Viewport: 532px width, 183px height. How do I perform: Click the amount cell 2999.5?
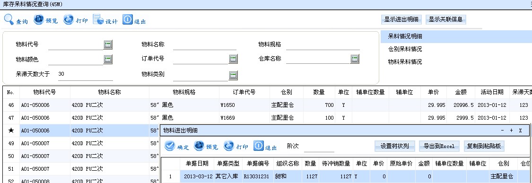coord(461,118)
